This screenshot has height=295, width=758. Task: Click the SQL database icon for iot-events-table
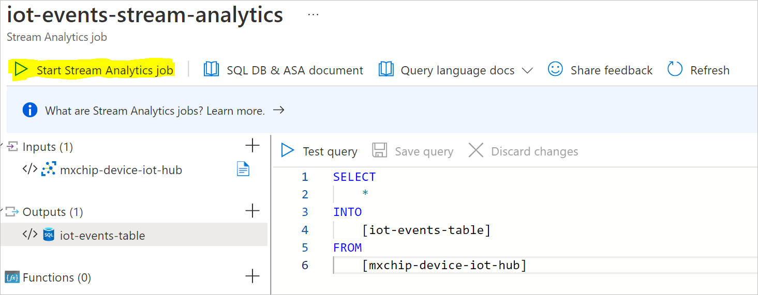coord(49,235)
